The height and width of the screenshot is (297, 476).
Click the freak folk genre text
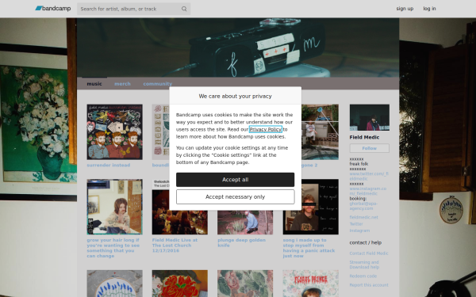[x=359, y=164]
